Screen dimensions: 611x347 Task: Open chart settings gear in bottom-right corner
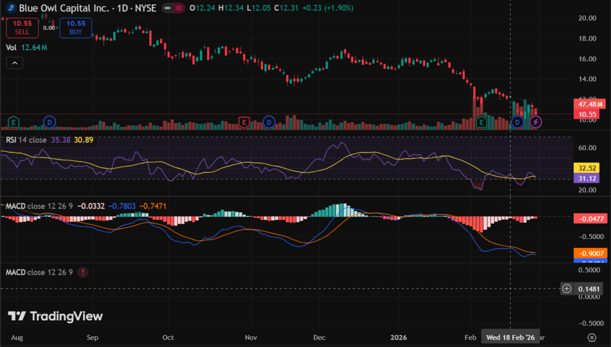591,337
